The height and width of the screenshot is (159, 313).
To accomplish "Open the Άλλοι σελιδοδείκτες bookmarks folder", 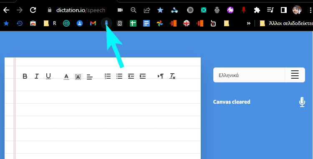I will point(286,23).
